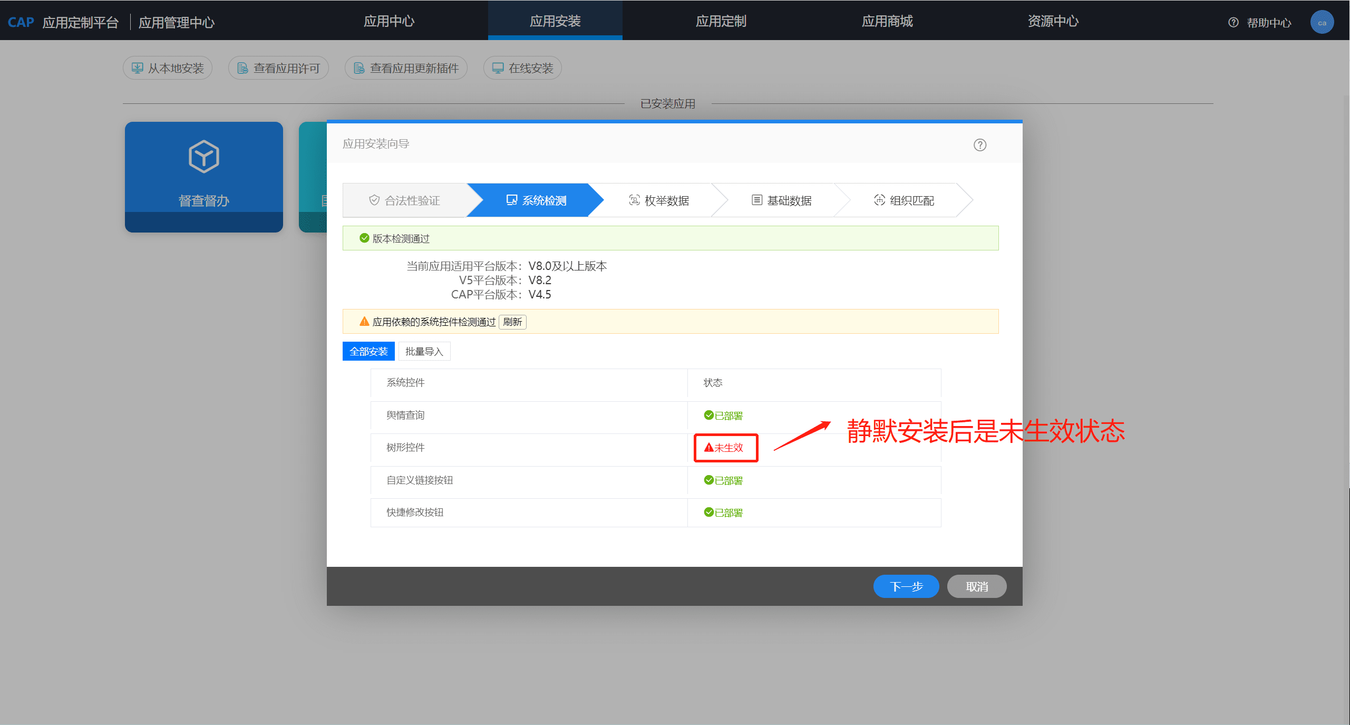Screen dimensions: 1350x725
Task: Open 帮助中心 help center
Action: (1269, 22)
